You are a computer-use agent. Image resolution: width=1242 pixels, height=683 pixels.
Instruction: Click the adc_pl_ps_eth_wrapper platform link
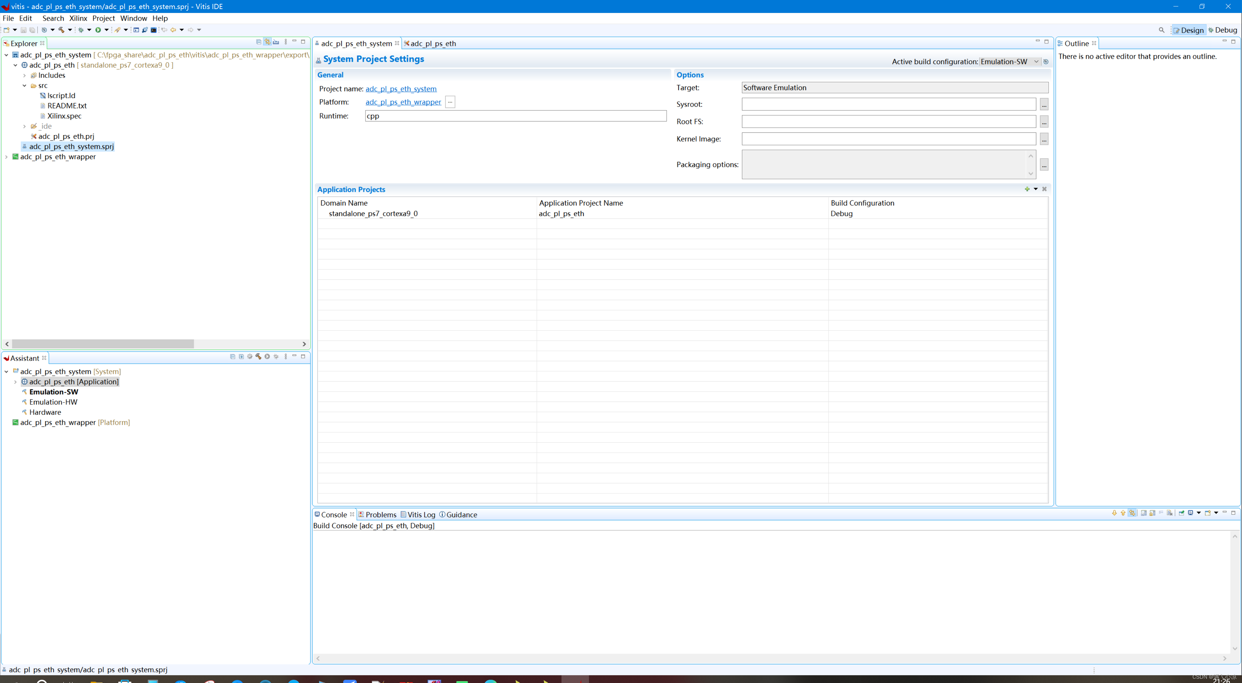pos(403,102)
